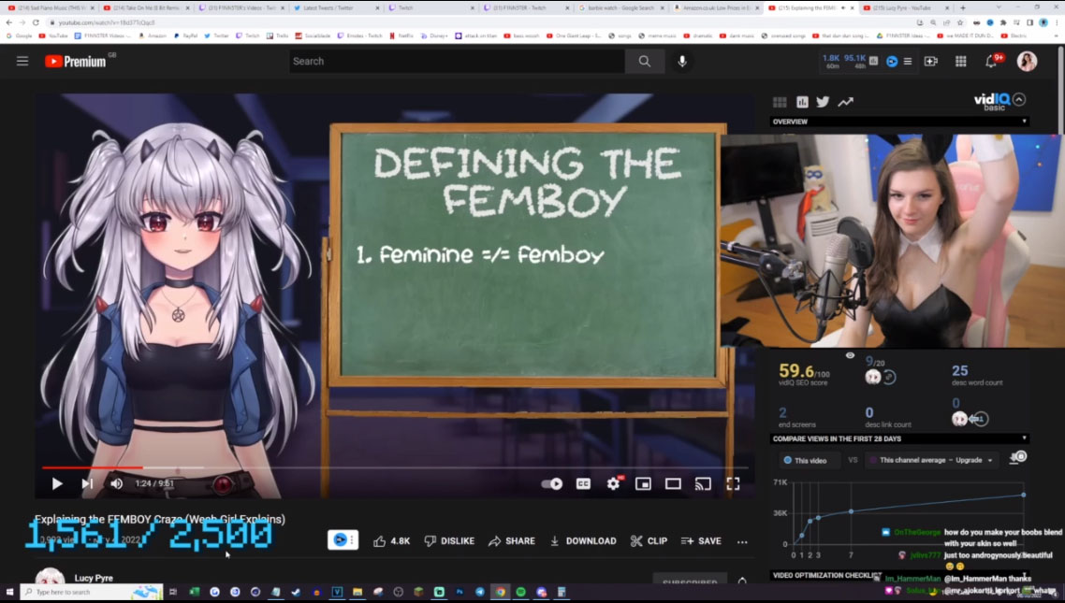The width and height of the screenshot is (1065, 603).
Task: Open the Windows Start menu
Action: 9,592
